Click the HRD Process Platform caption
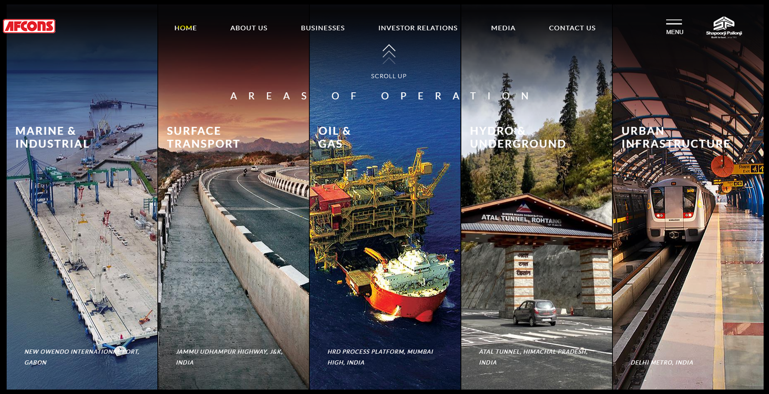Screen dimensions: 769x394 point(380,357)
